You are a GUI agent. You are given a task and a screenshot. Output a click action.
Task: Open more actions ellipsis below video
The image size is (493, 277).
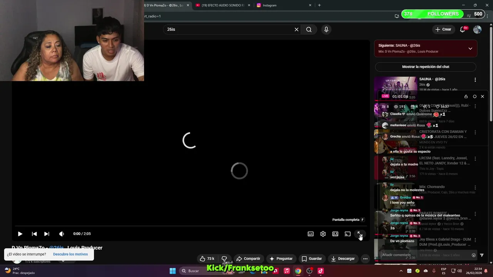point(365,259)
